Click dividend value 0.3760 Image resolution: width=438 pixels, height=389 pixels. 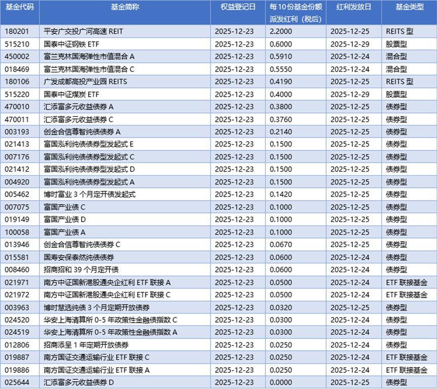click(281, 120)
